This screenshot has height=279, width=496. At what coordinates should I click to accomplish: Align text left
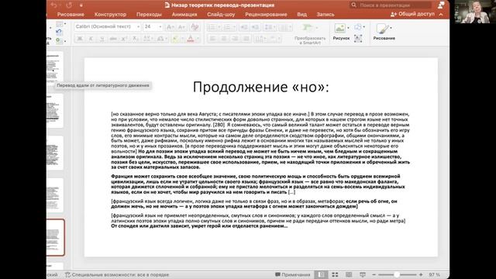(212, 39)
